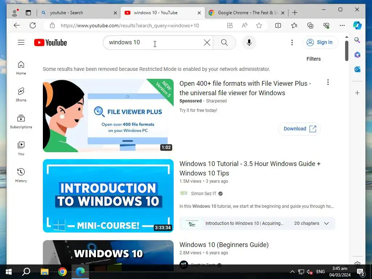
Task: Go to the YouTube logo home link
Action: (x=50, y=43)
